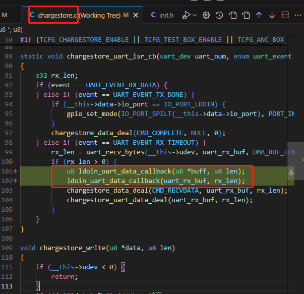
Task: Click line number 113 in the gutter
Action: 7,286
